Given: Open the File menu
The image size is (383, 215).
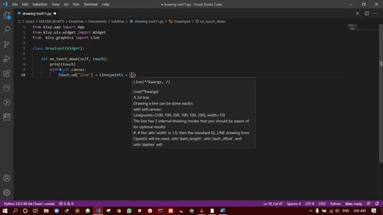Looking at the screenshot, I should 14,4.
